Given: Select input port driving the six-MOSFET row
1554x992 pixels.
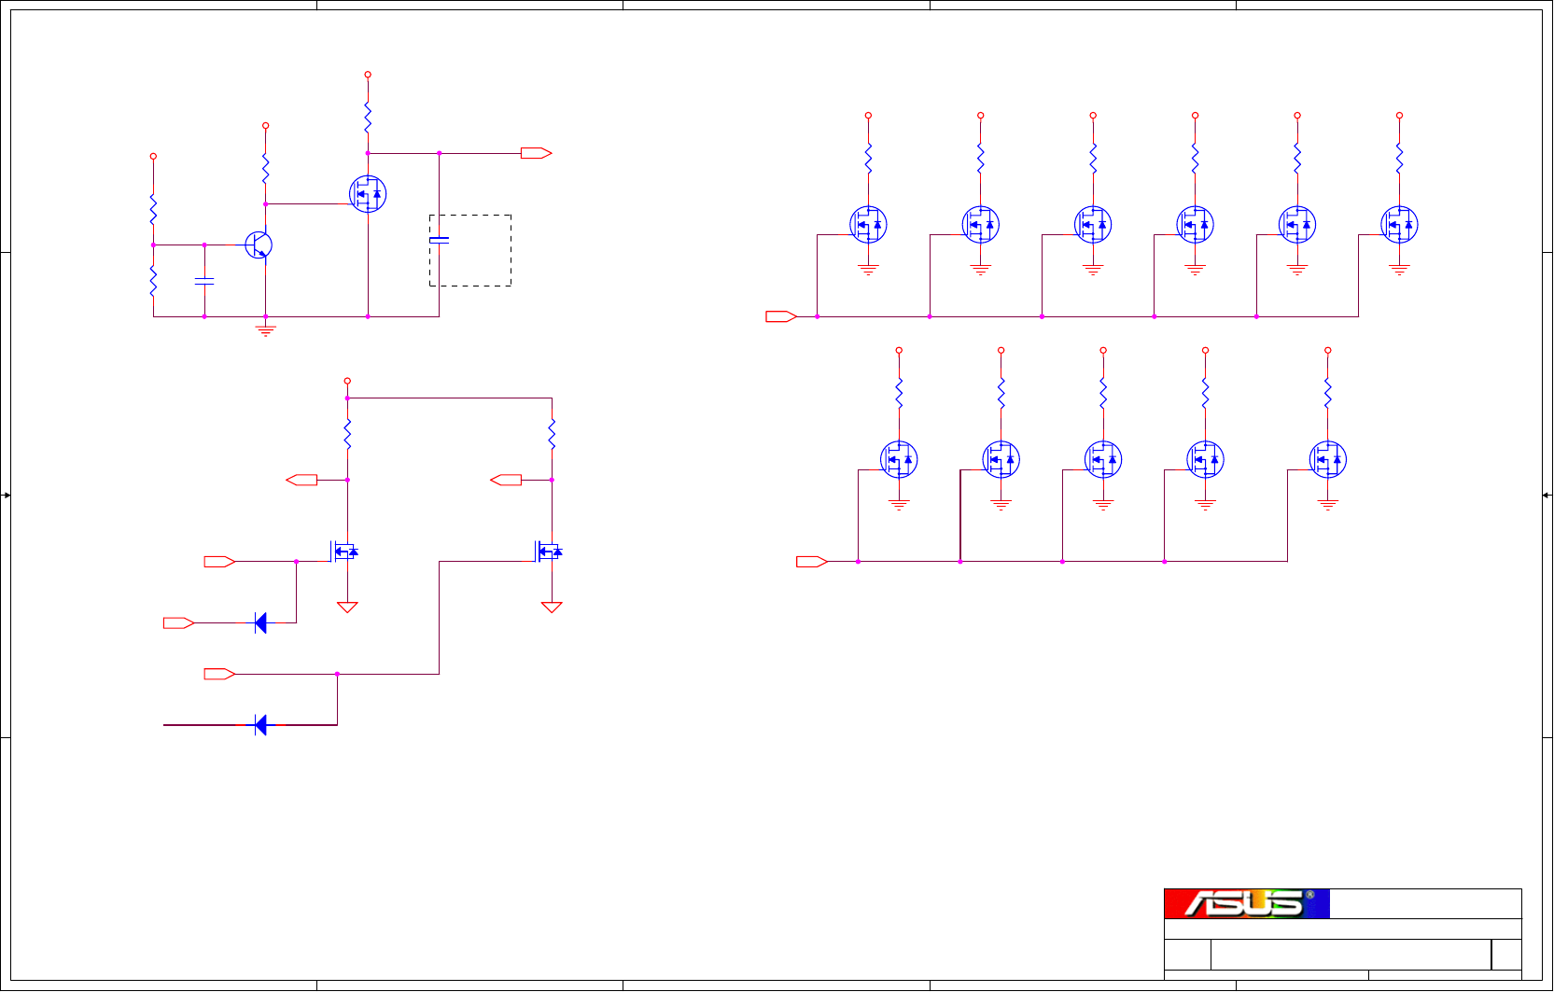Looking at the screenshot, I should pos(781,316).
